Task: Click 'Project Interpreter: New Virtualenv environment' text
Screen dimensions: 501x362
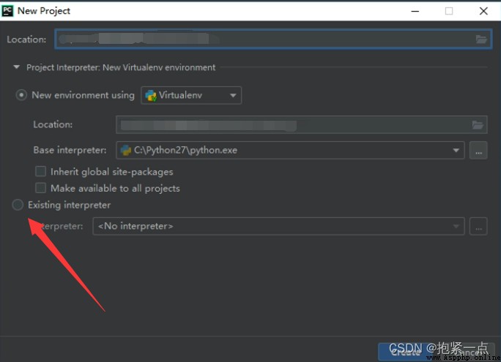Action: click(x=121, y=67)
